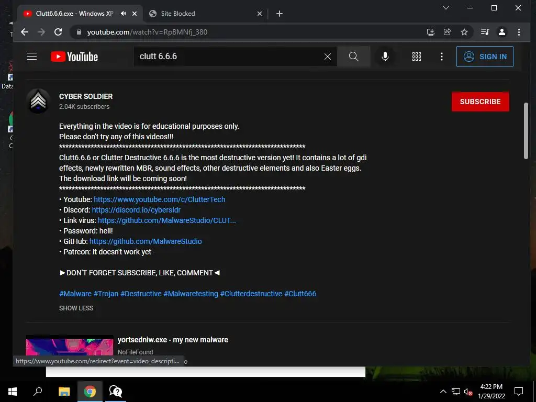Click the #Clutterdestructive hashtag

(251, 294)
